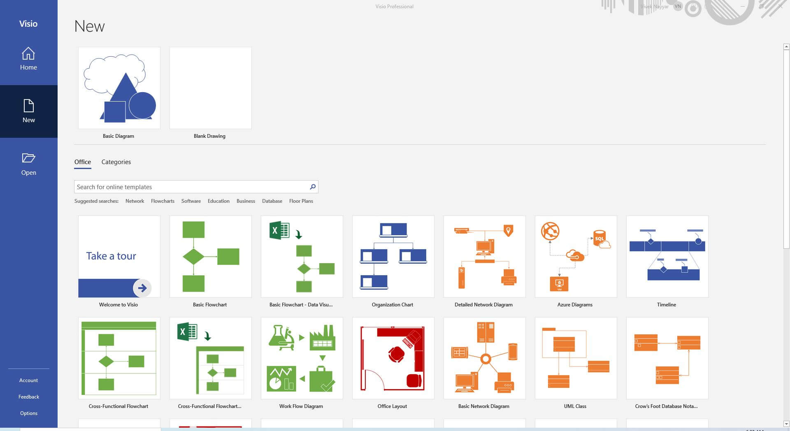
Task: Search suggested term Software
Action: (191, 201)
